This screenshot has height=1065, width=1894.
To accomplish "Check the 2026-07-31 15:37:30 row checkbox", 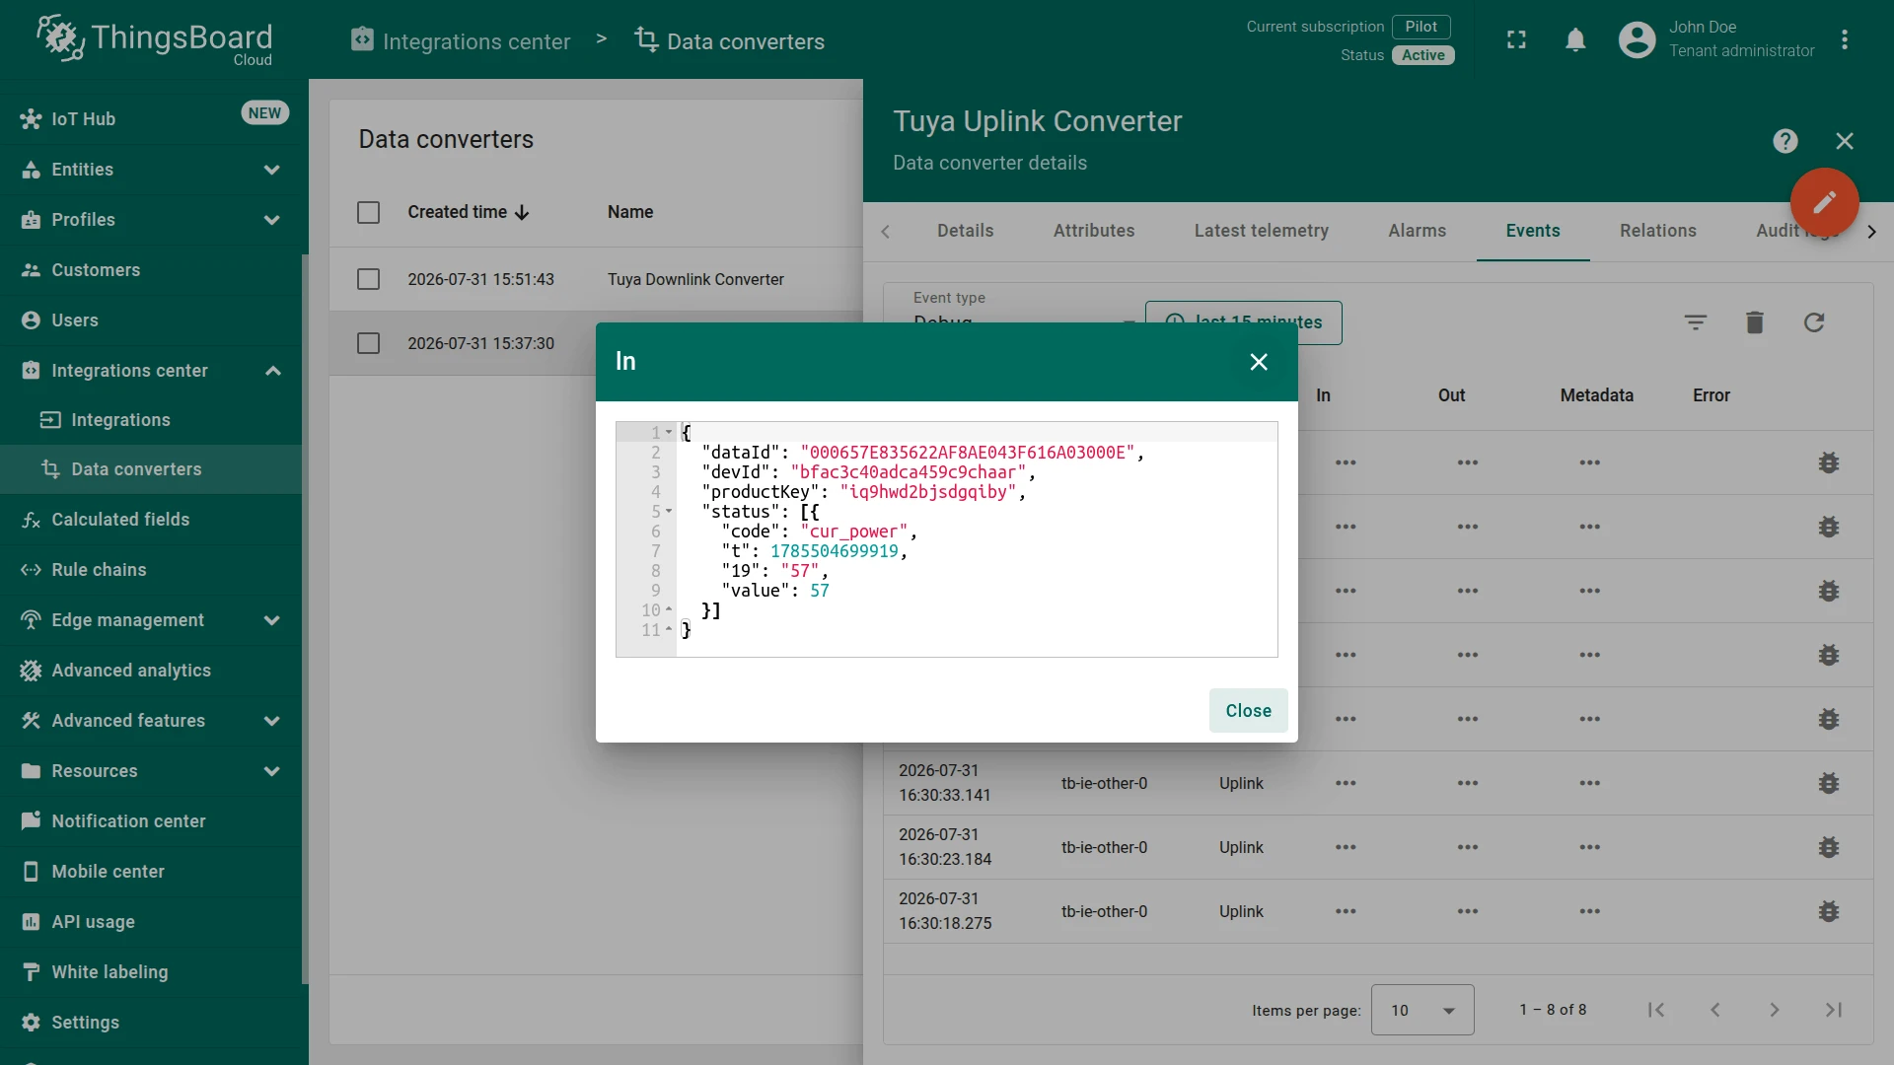I will [368, 343].
